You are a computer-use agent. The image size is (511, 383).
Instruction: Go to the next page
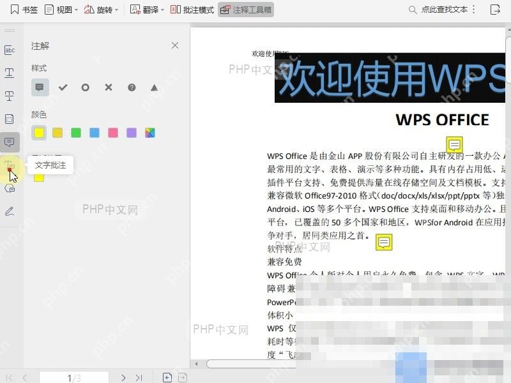(123, 378)
